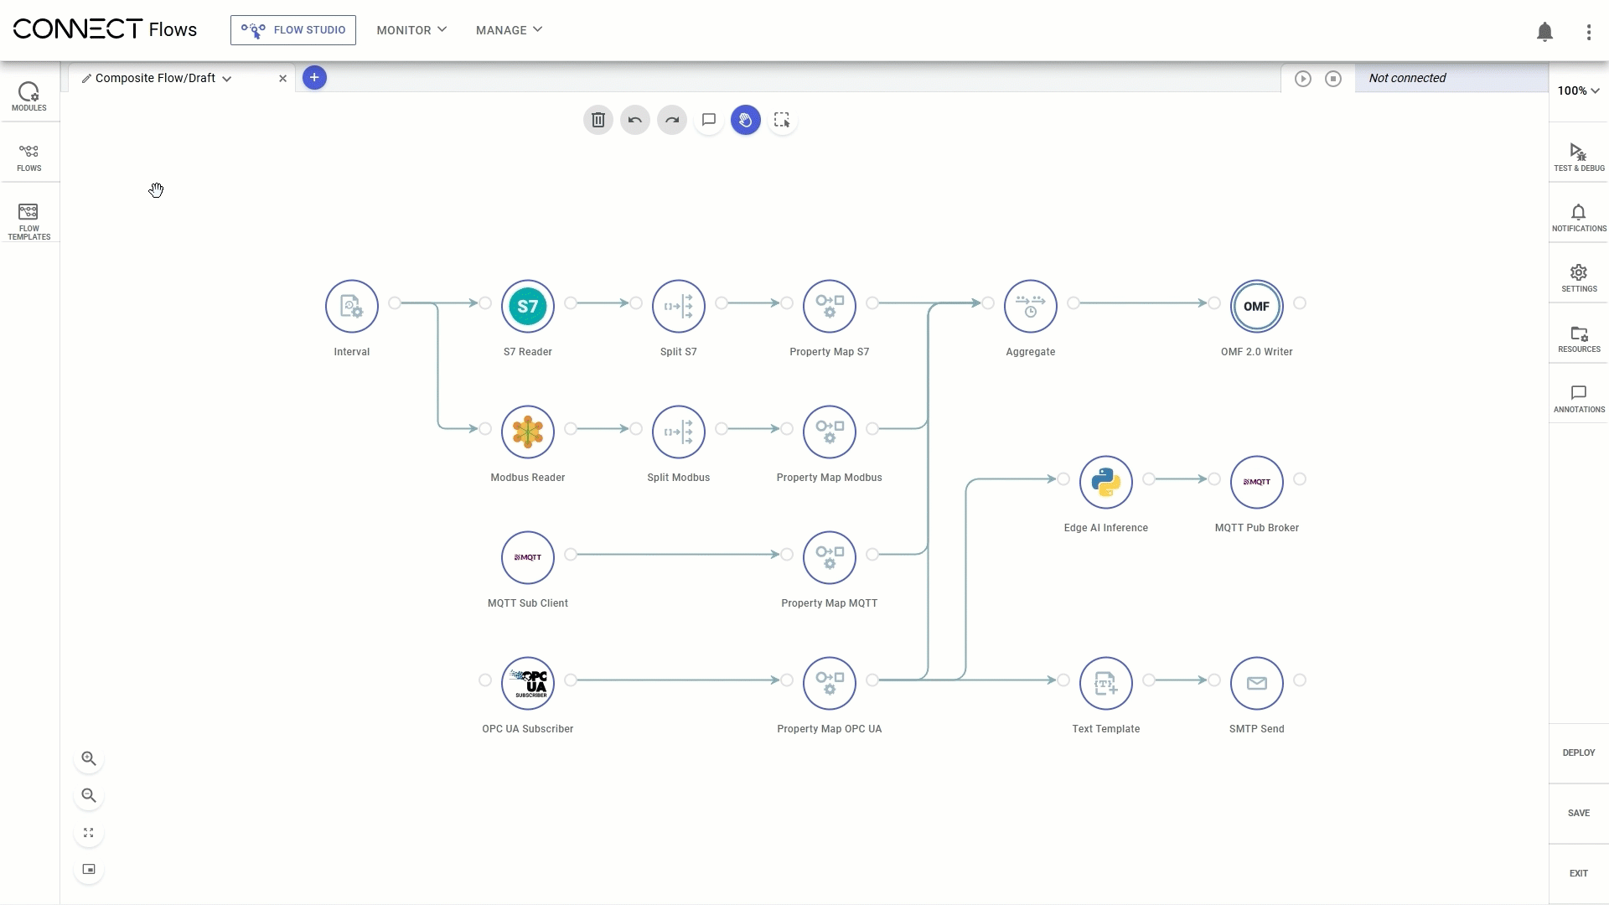Click the CONNECT Flows logo

(x=105, y=29)
